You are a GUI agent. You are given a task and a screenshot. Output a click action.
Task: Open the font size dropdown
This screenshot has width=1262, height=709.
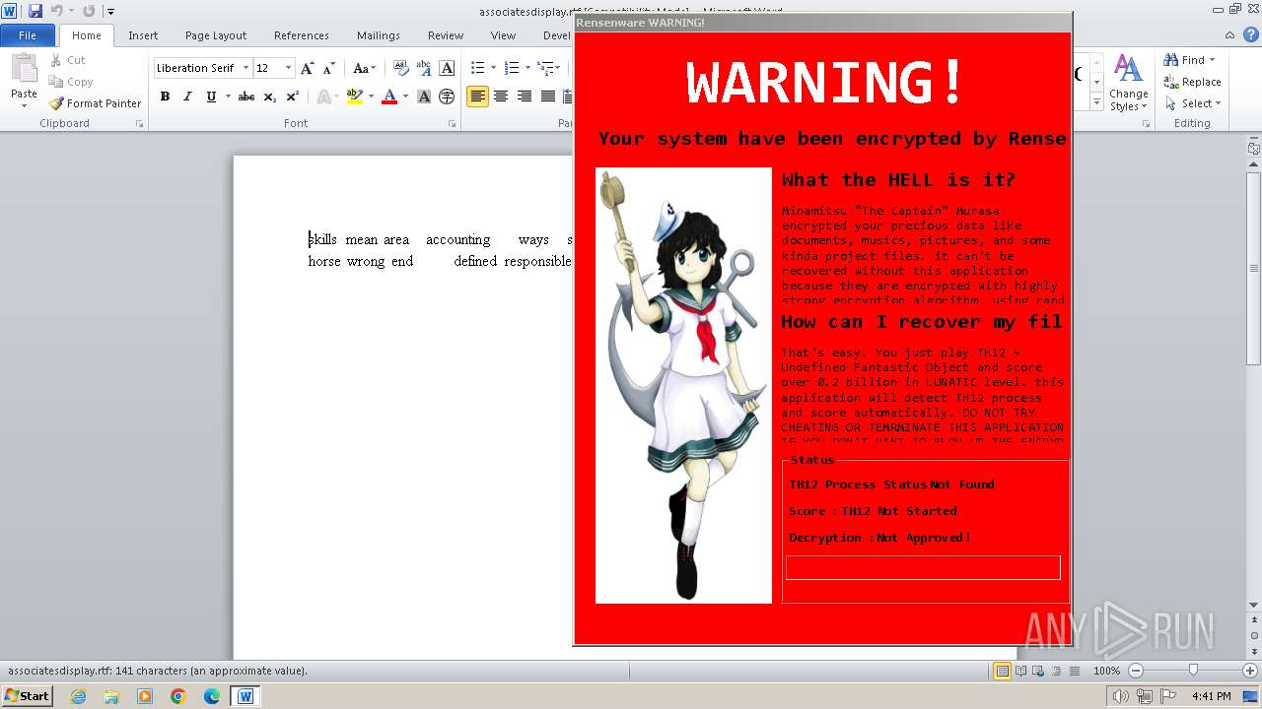coord(288,68)
